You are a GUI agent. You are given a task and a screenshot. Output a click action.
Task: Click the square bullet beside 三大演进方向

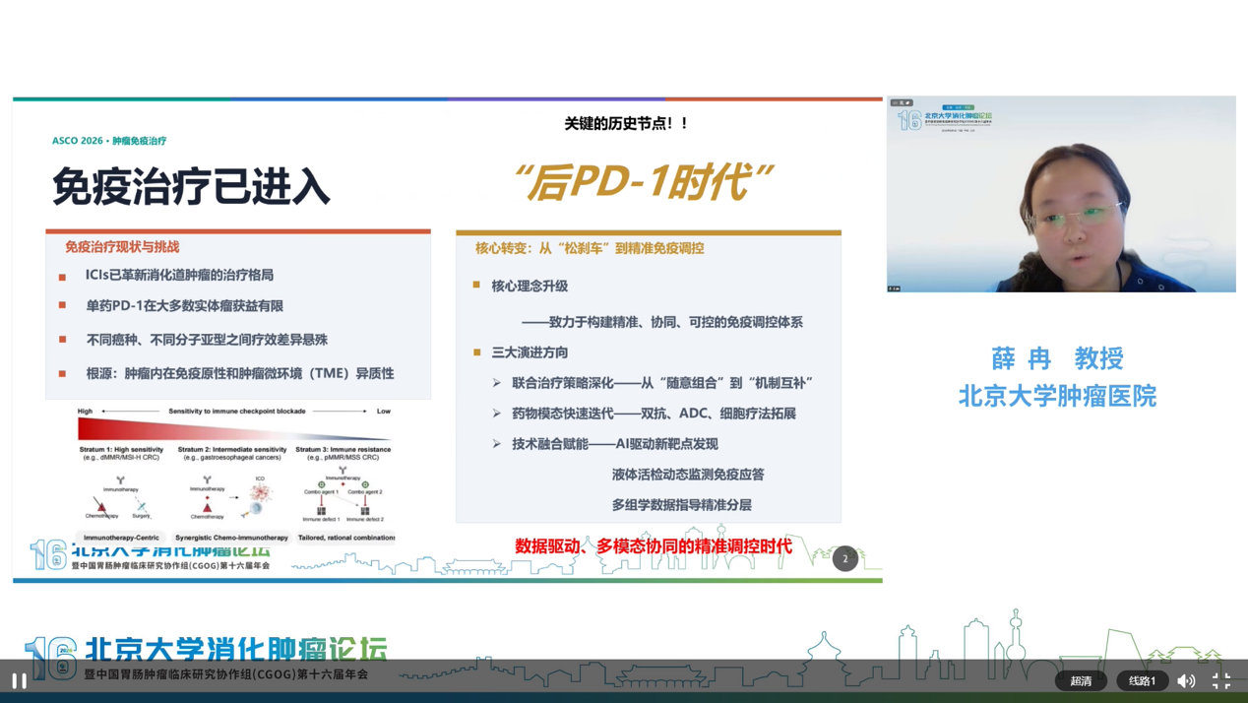[477, 351]
